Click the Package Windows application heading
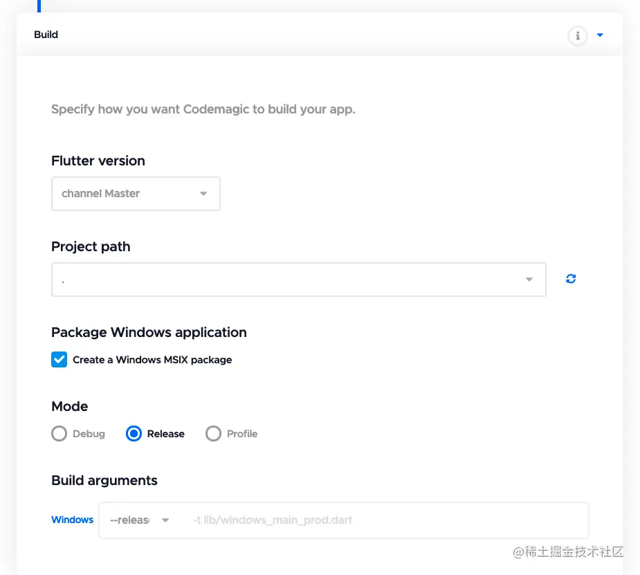 coord(149,332)
